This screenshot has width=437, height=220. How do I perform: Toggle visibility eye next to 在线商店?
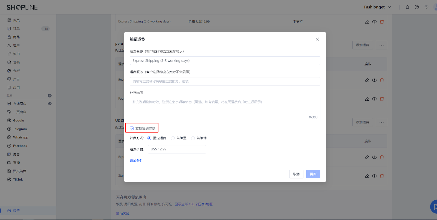pyautogui.click(x=50, y=104)
